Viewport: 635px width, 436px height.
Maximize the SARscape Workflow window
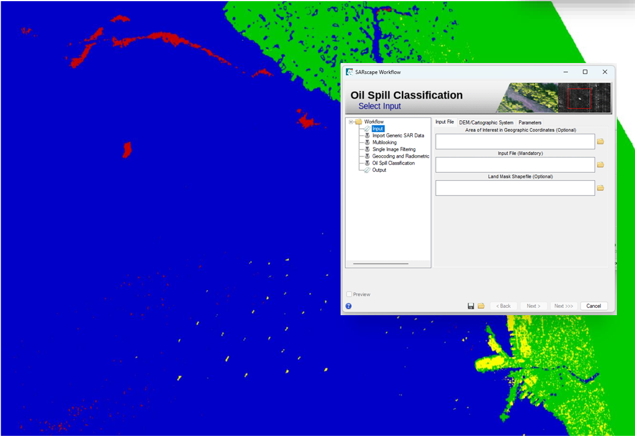(585, 72)
